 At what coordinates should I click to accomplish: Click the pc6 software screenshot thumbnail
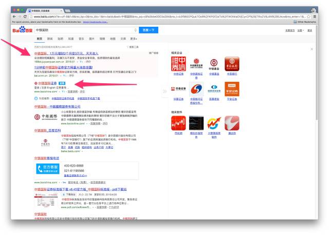(46, 200)
